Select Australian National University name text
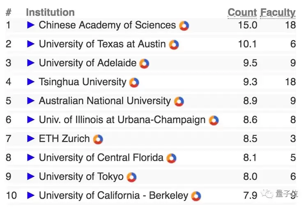The height and width of the screenshot is (207, 308). [105, 101]
